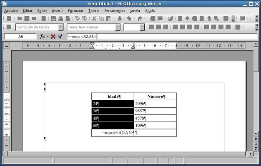
Task: Click the Undo arrow icon
Action: click(129, 18)
